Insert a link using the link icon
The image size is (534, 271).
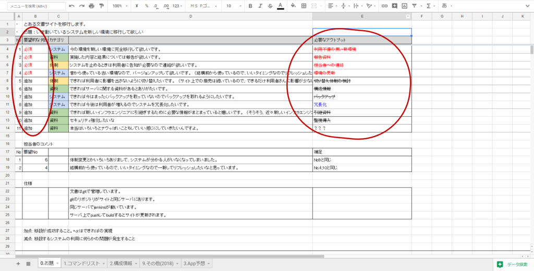[385, 6]
